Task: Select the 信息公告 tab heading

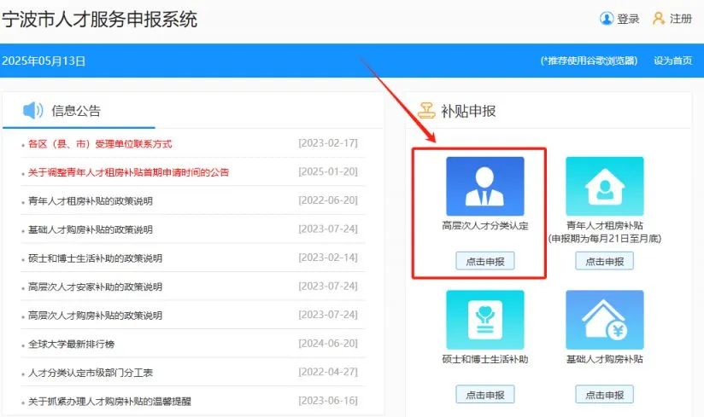Action: point(76,111)
